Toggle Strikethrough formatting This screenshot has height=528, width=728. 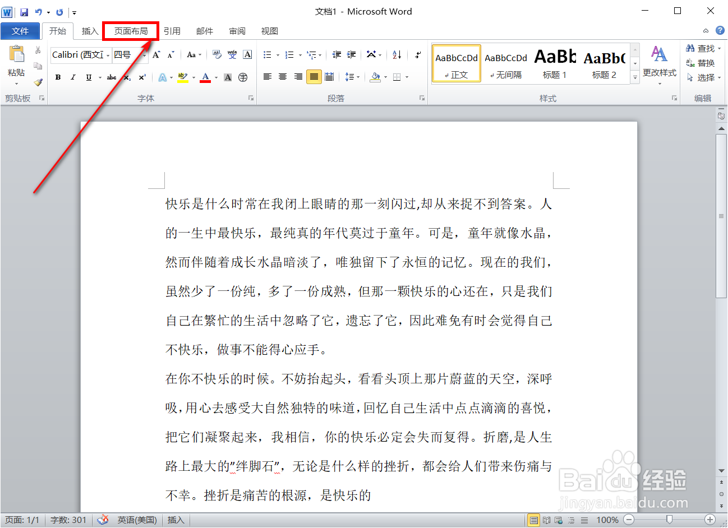(x=112, y=77)
